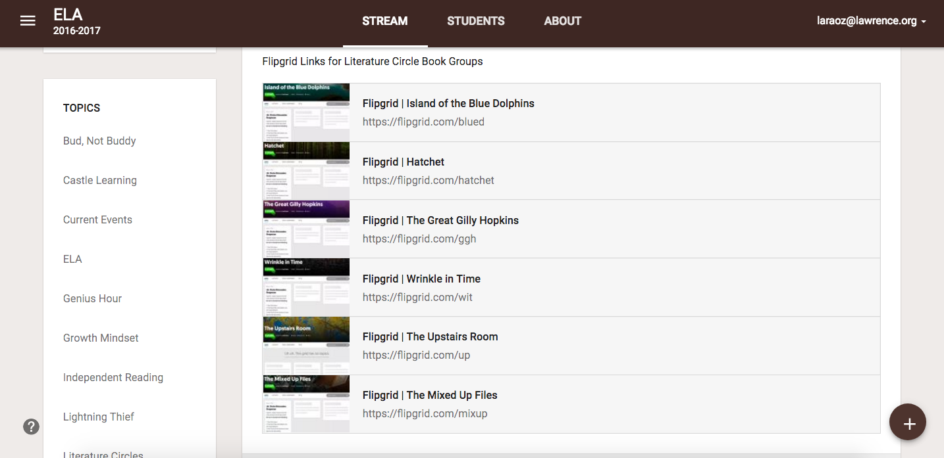Open the About tab
Image resolution: width=944 pixels, height=458 pixels.
click(x=562, y=21)
